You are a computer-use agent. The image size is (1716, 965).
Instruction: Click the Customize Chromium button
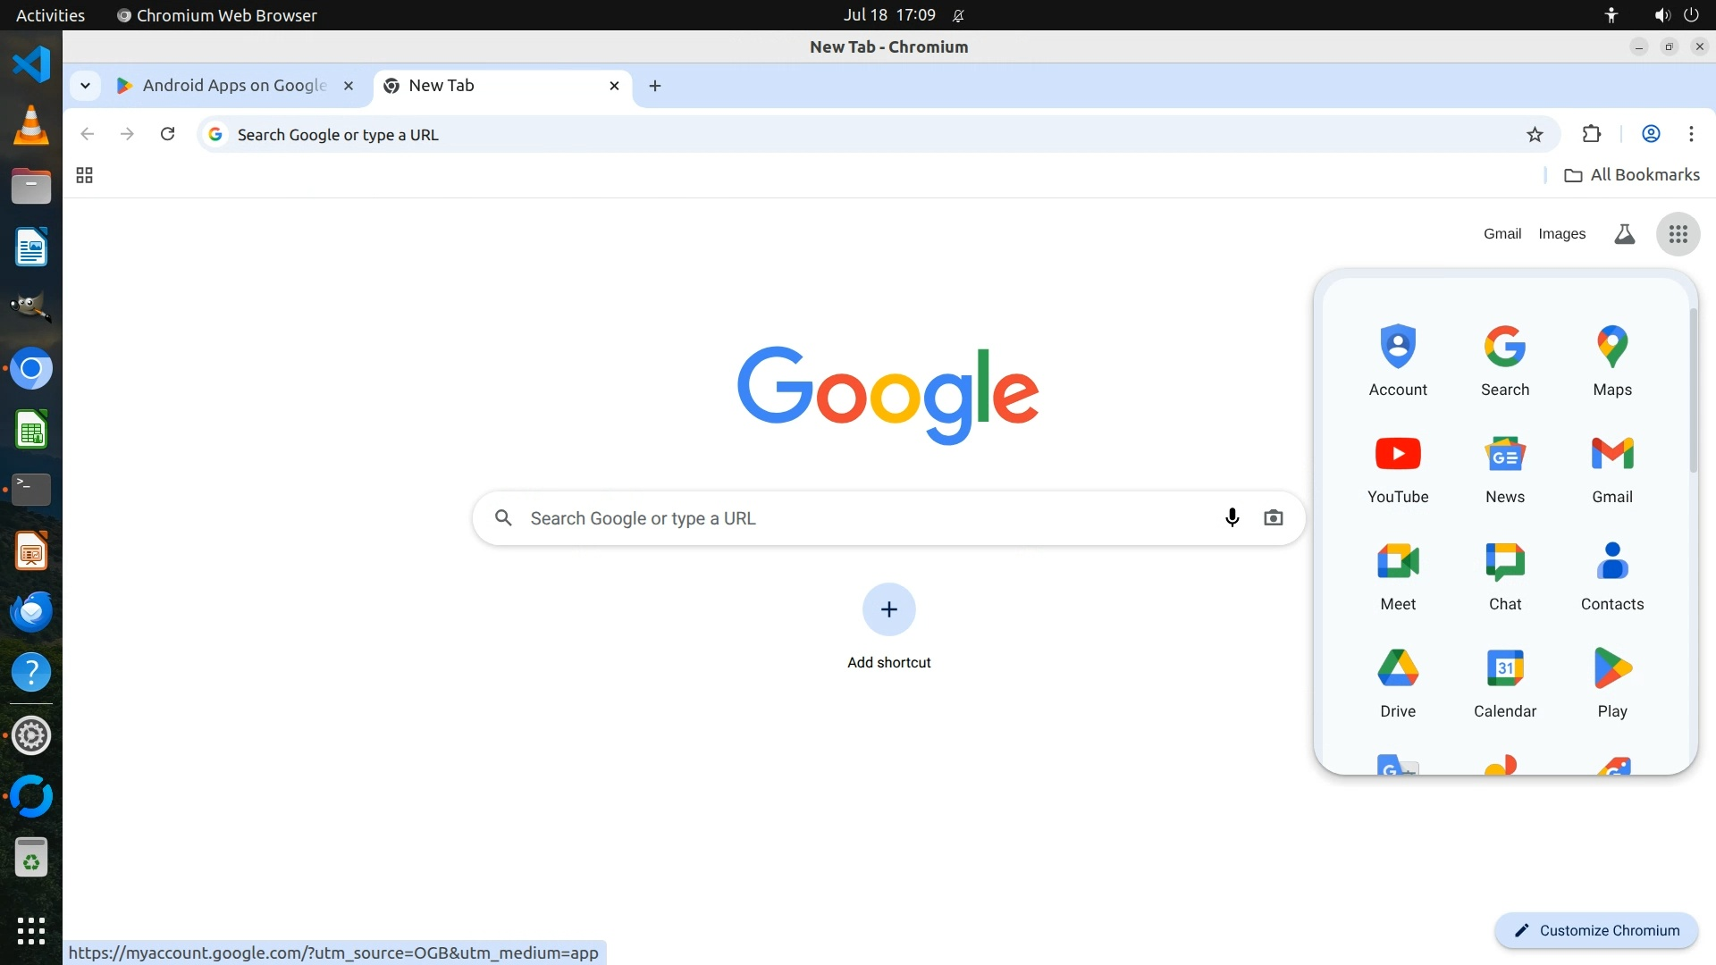[x=1595, y=930]
